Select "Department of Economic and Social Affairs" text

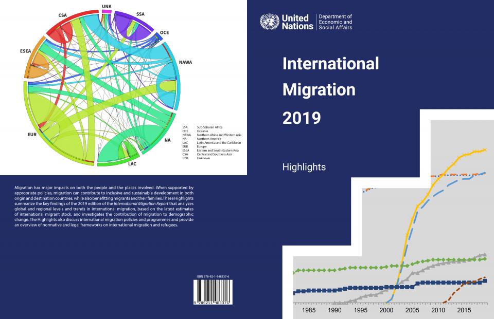[x=335, y=22]
